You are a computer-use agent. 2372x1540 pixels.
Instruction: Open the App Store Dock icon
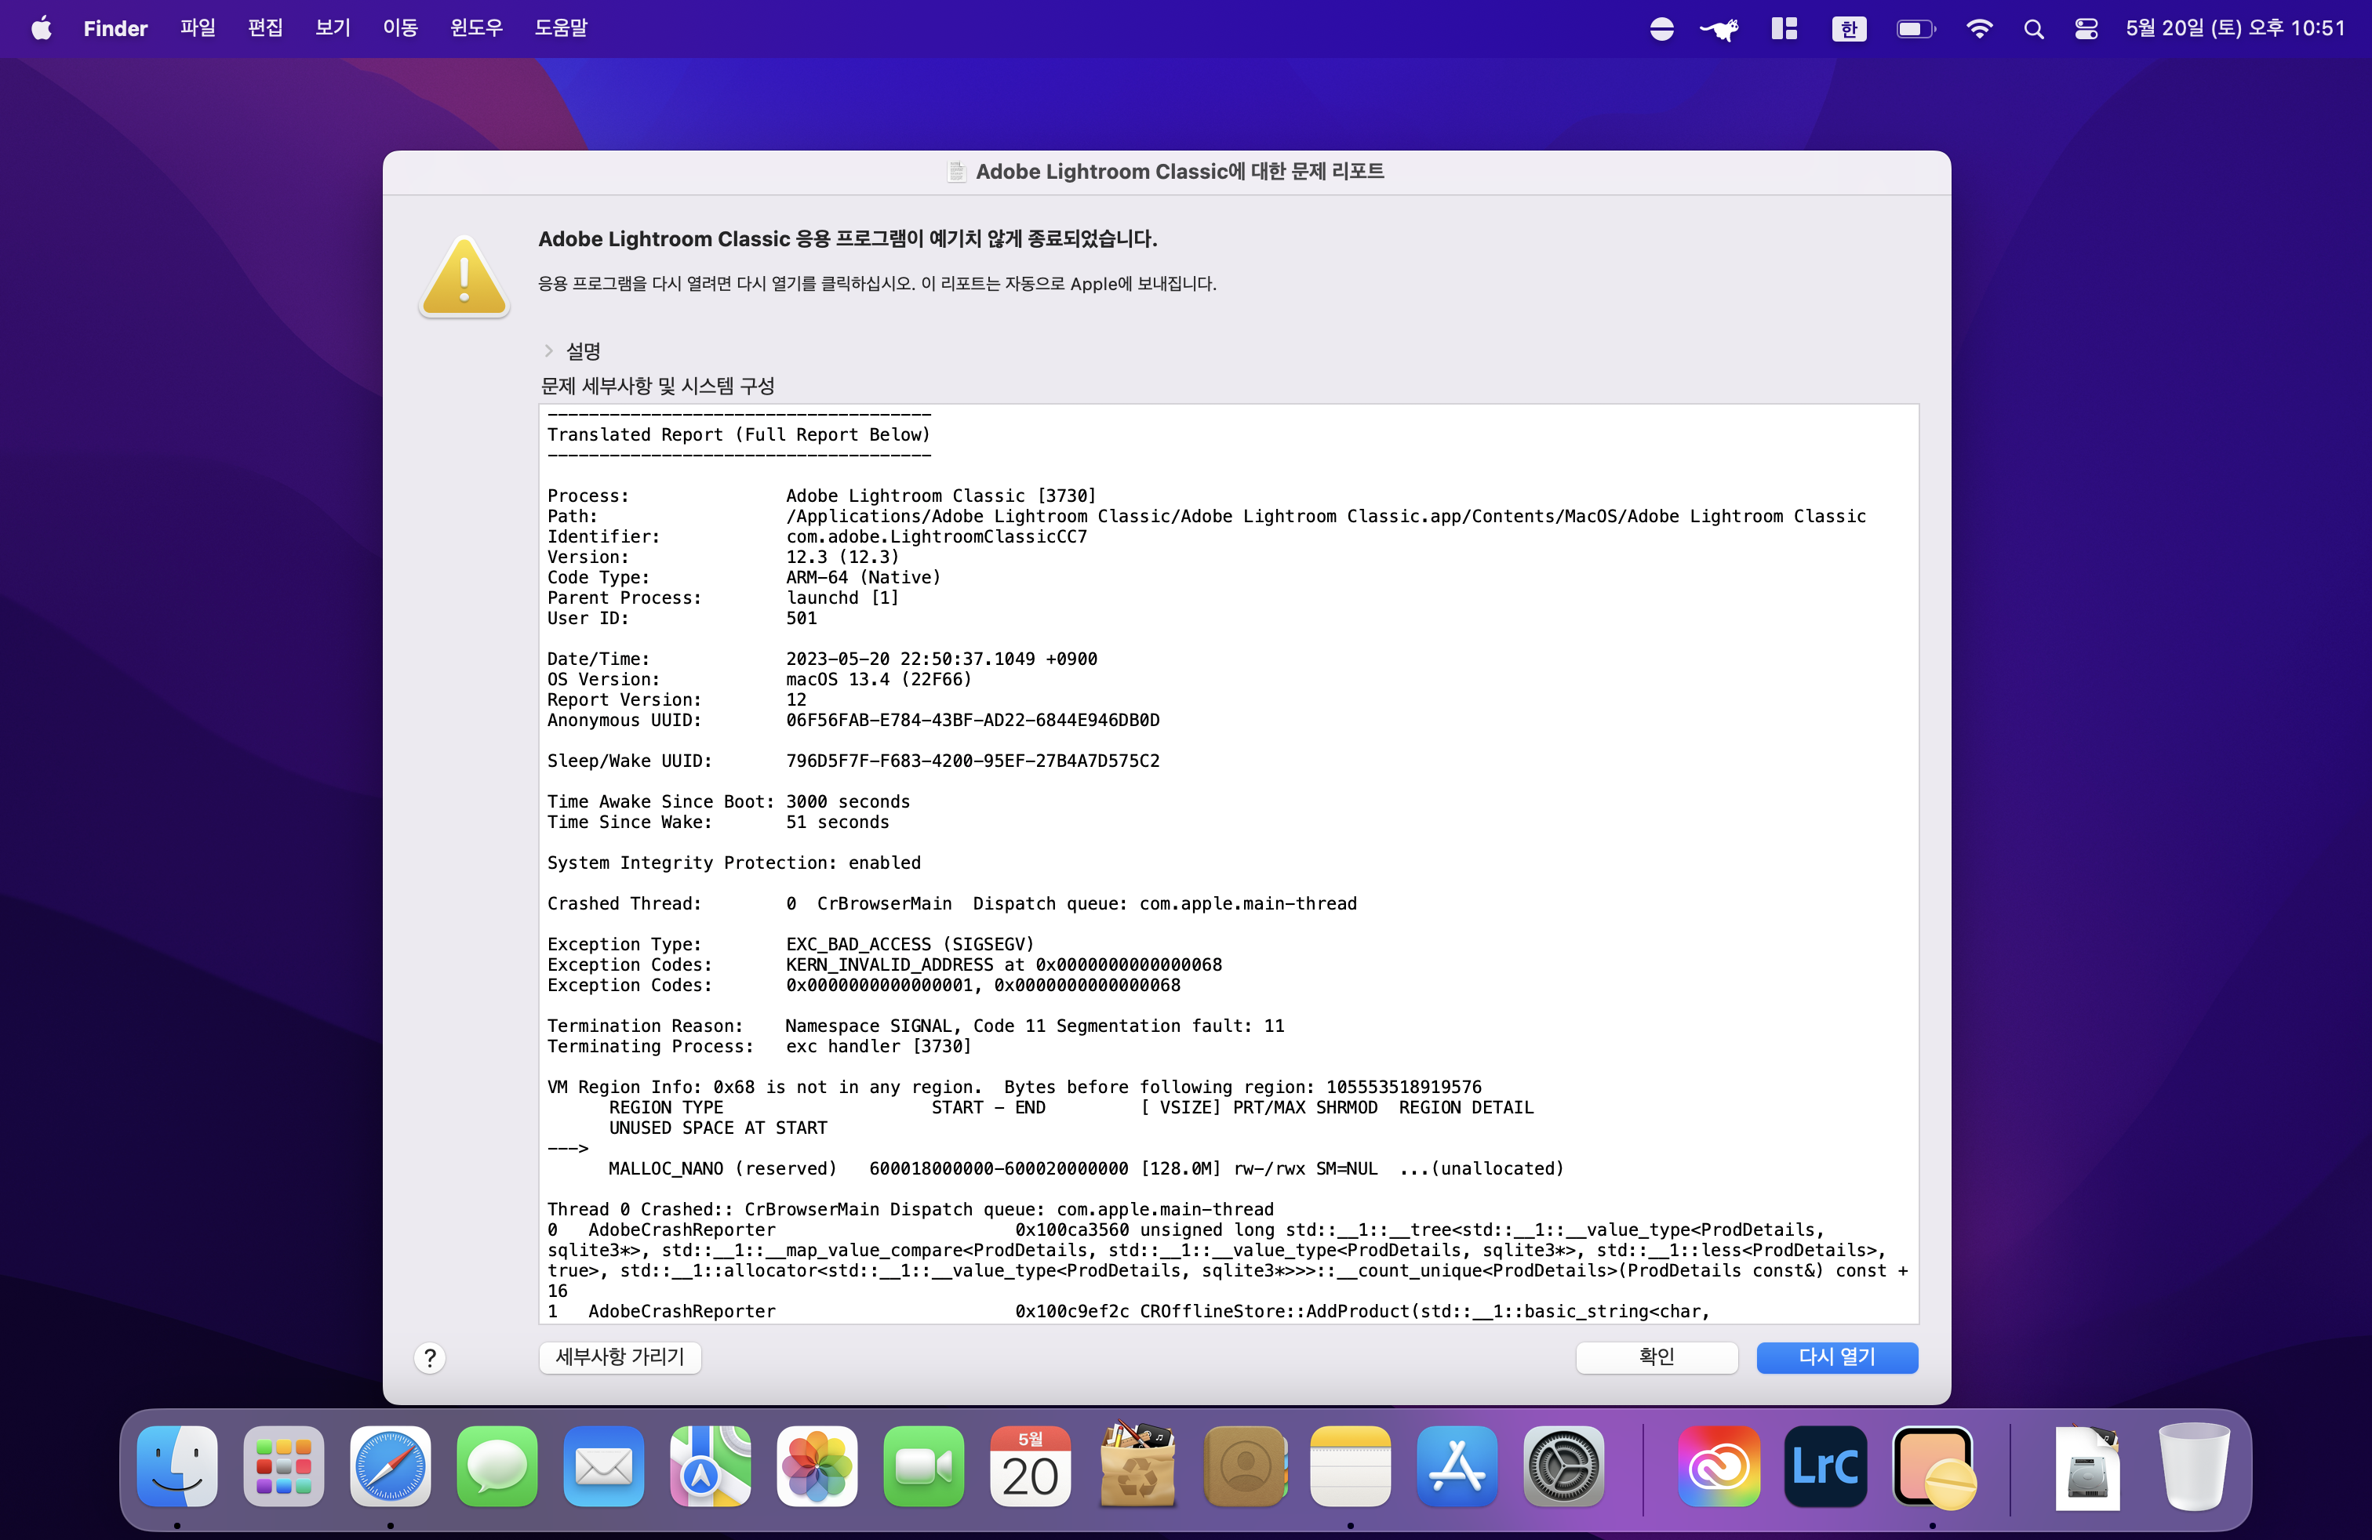[1456, 1466]
